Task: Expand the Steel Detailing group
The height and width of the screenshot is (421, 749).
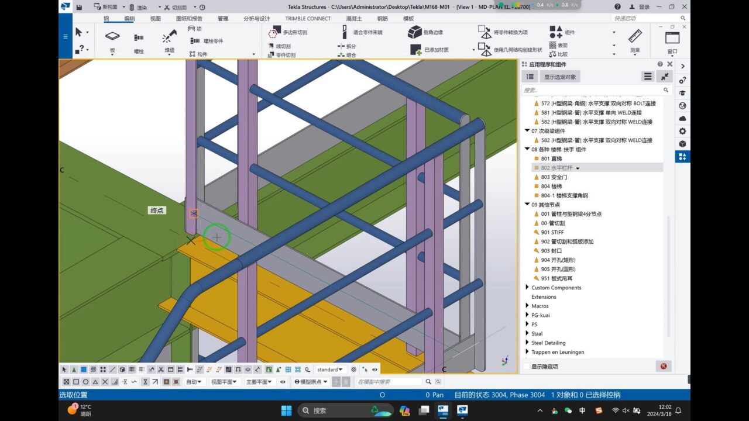Action: click(527, 343)
